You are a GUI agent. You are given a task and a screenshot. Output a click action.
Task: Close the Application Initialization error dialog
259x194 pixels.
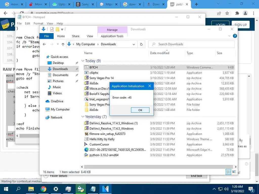coord(150,86)
